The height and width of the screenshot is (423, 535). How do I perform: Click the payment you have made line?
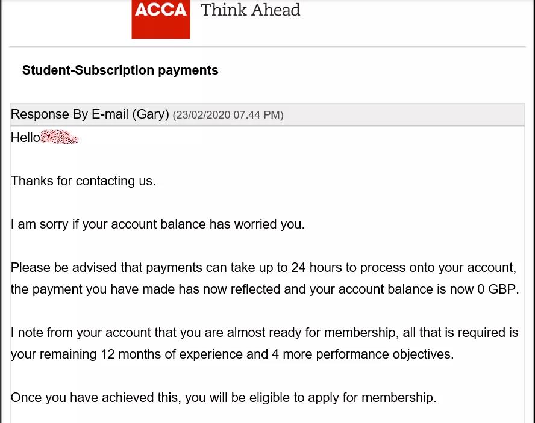264,289
